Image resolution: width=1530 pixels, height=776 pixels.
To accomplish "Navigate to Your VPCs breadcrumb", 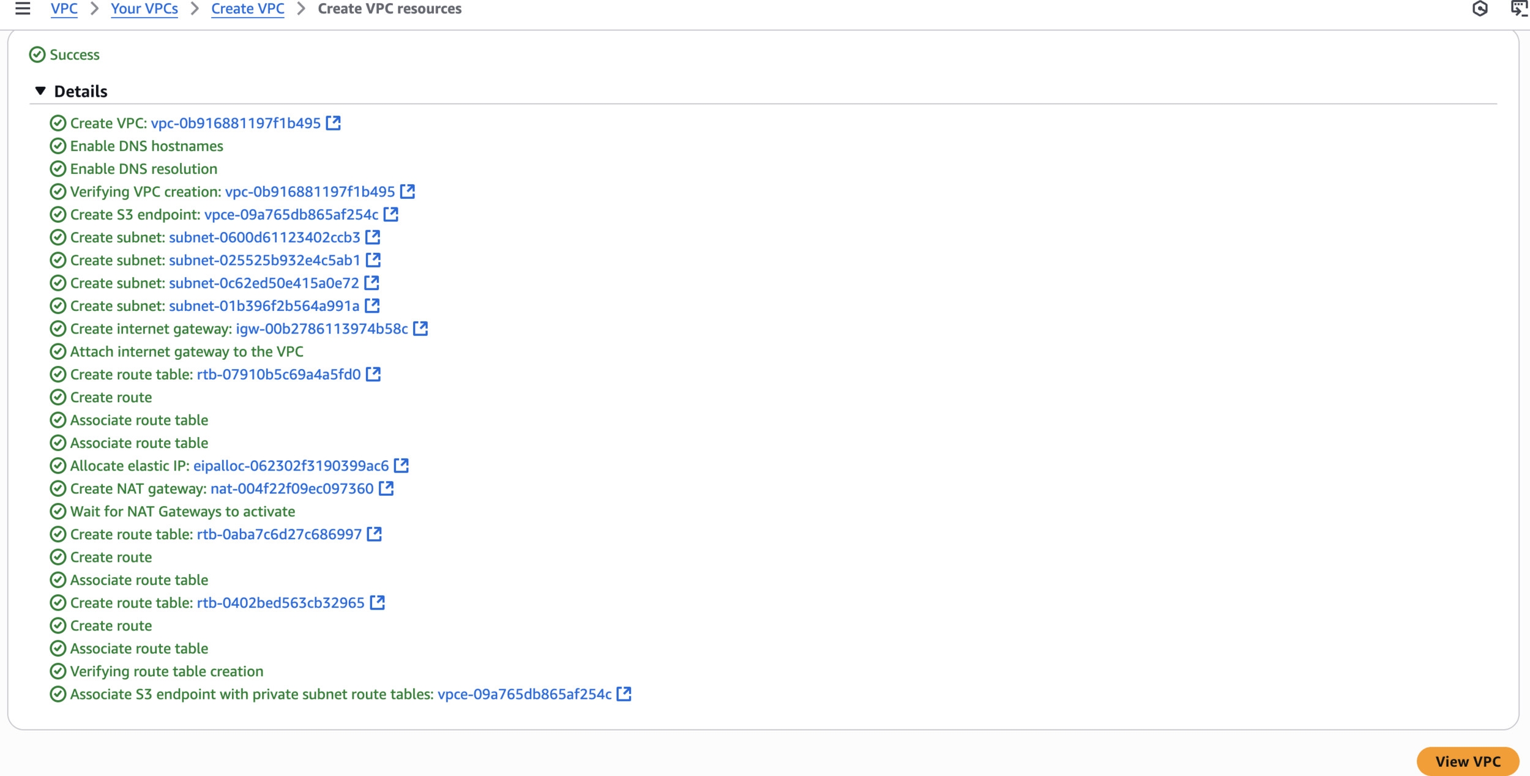I will pos(144,9).
